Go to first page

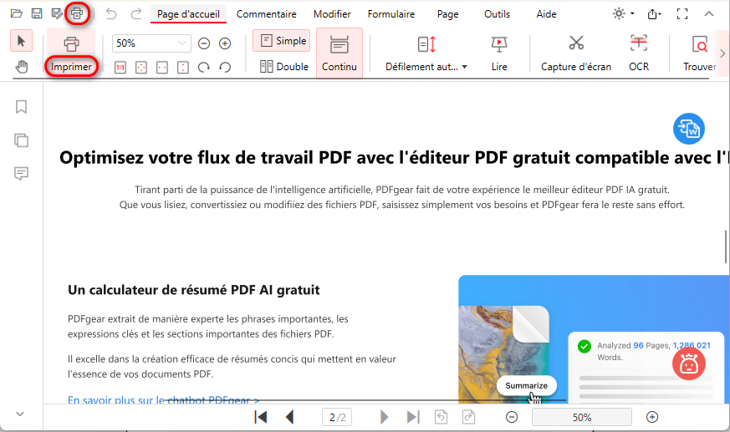click(261, 417)
